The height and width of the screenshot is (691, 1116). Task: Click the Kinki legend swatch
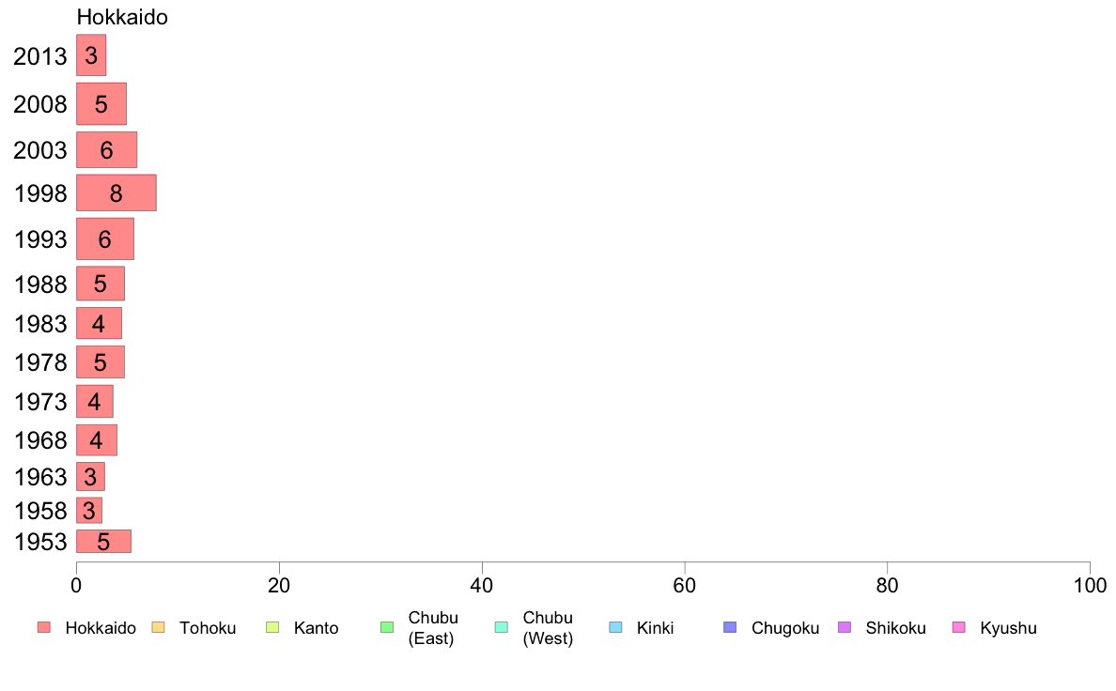615,627
